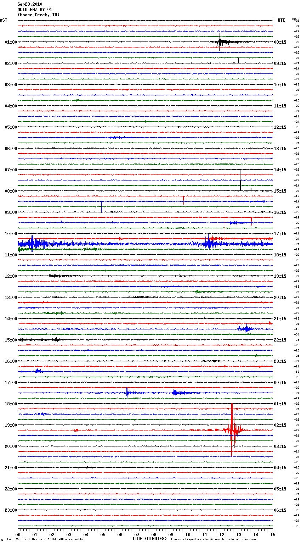The height and width of the screenshot is (544, 301).
Task: Click the DC offset column header
Action: 294,19
